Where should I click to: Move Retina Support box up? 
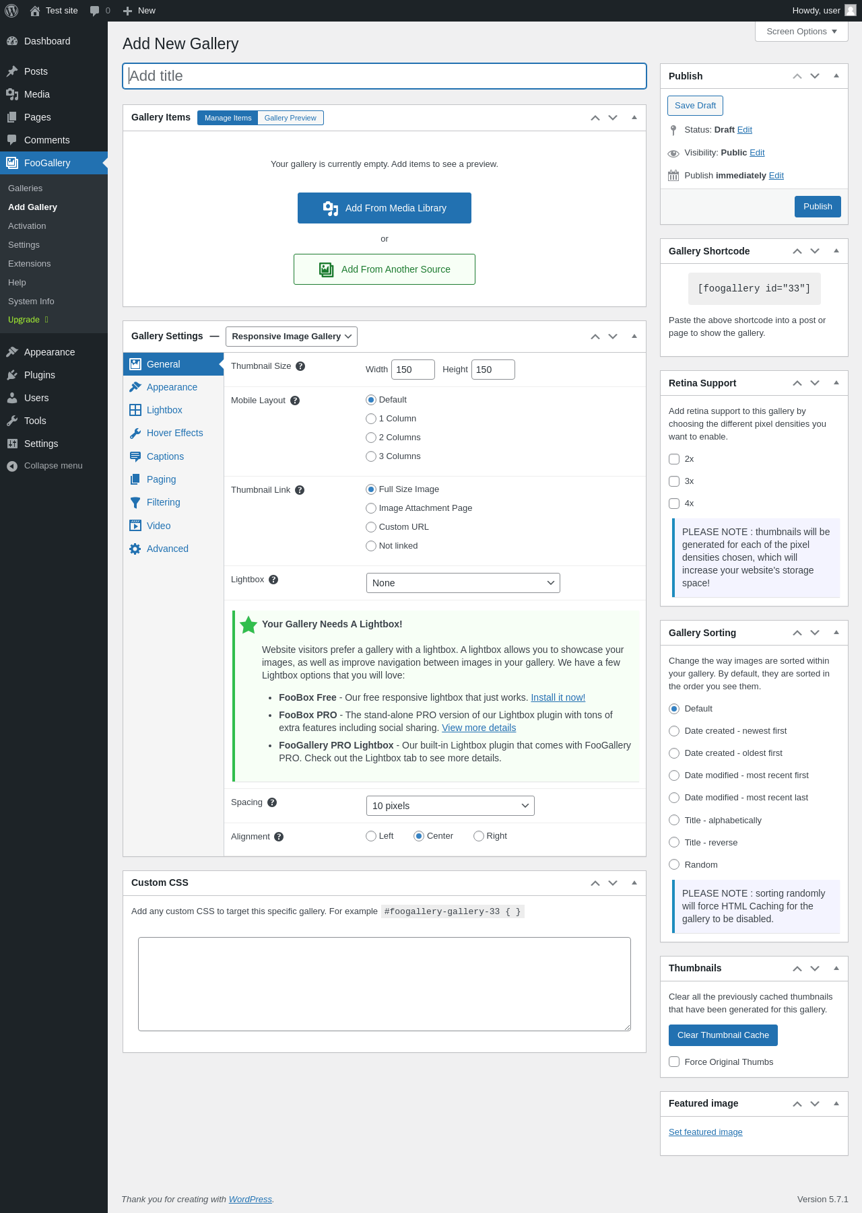pyautogui.click(x=797, y=383)
